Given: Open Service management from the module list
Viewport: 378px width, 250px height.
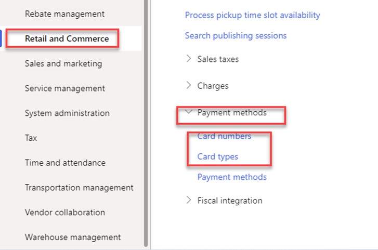Looking at the screenshot, I should pyautogui.click(x=64, y=88).
